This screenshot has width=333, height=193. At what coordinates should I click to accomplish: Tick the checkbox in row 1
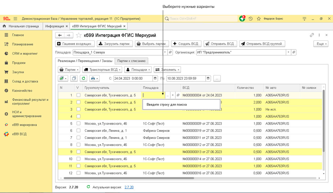pos(79,95)
